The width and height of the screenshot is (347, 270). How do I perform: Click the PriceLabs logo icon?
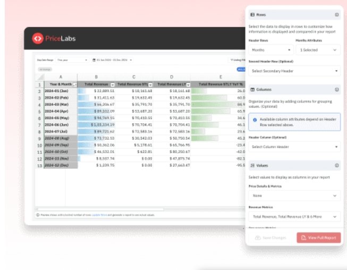click(37, 38)
